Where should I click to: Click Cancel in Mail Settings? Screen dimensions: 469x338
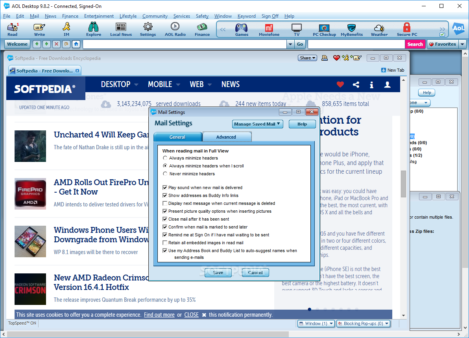point(255,273)
